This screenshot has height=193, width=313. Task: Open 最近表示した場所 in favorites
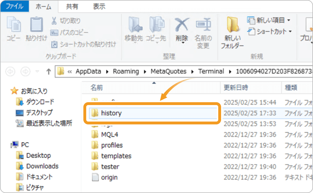(44, 123)
